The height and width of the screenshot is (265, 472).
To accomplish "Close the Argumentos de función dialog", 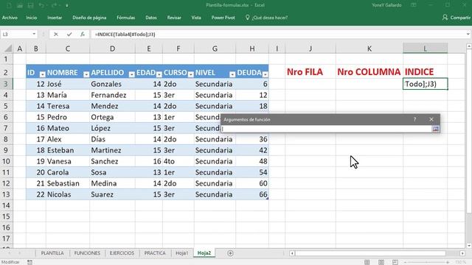I will 431,119.
